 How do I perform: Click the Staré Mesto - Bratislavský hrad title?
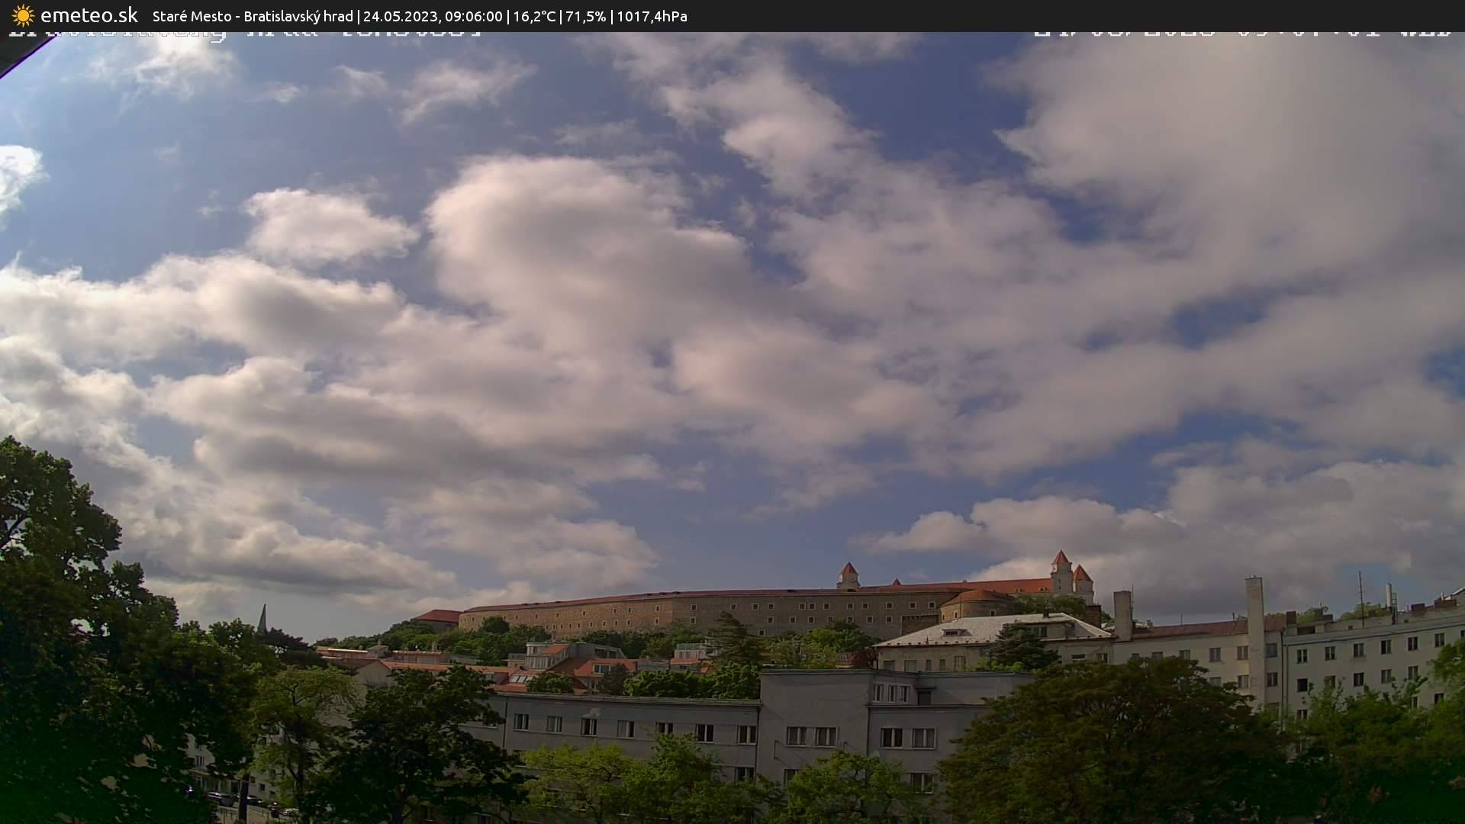pyautogui.click(x=253, y=16)
